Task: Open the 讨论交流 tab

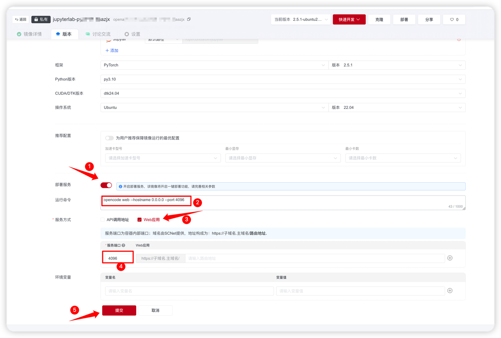Action: click(98, 34)
